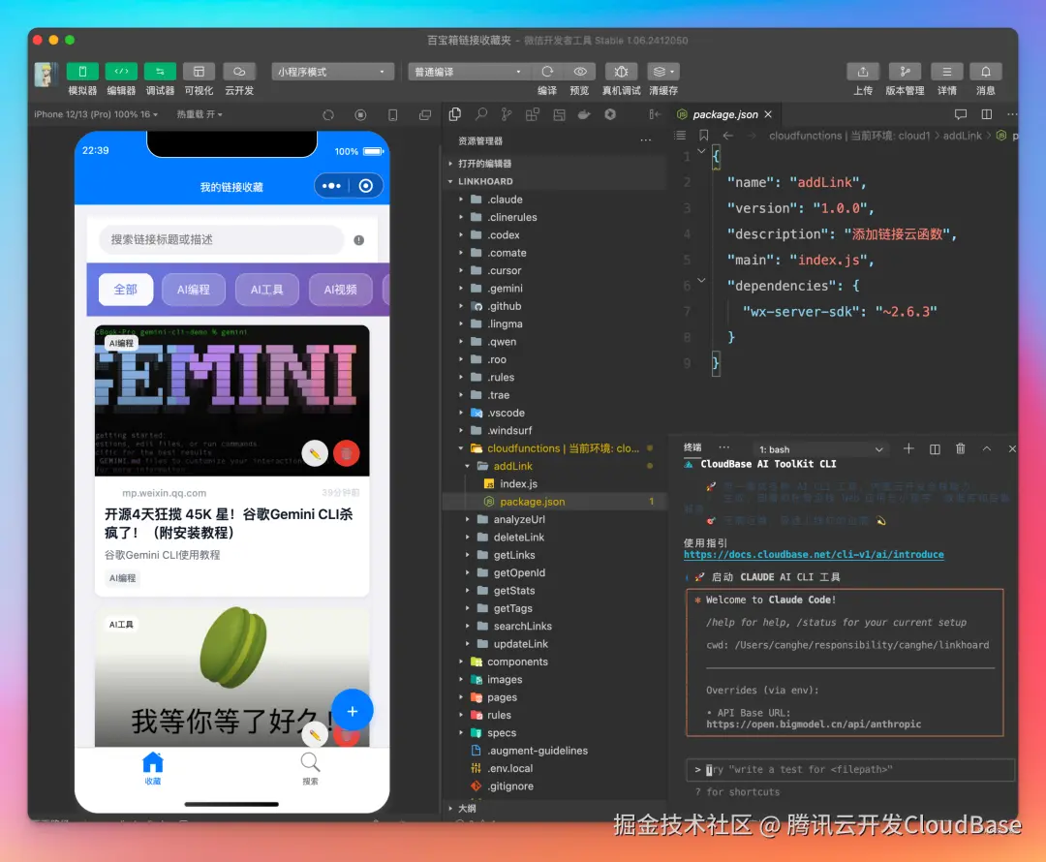Click the split editor icon
The image size is (1046, 862).
tap(987, 114)
